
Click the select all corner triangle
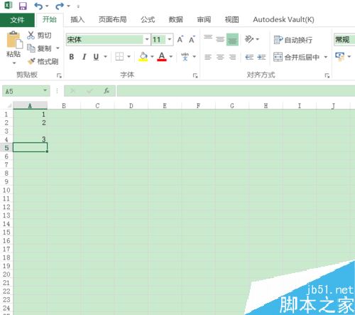pos(9,106)
